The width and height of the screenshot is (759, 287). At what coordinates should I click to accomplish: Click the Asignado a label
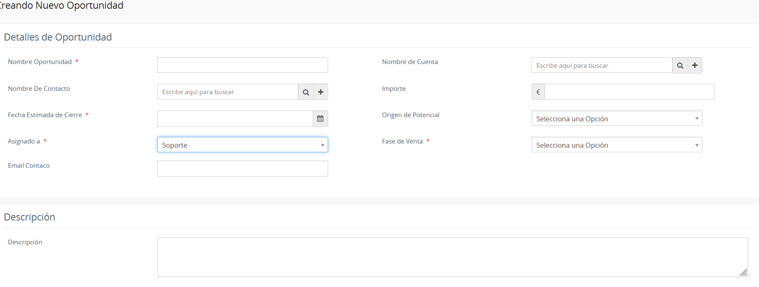pos(24,141)
